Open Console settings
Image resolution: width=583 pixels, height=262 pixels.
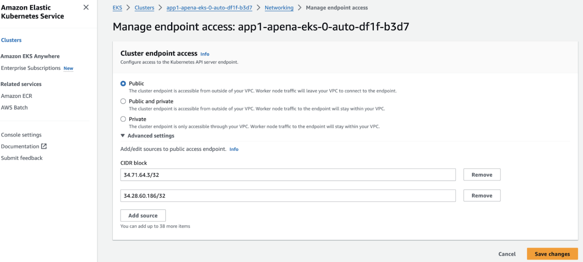(21, 135)
